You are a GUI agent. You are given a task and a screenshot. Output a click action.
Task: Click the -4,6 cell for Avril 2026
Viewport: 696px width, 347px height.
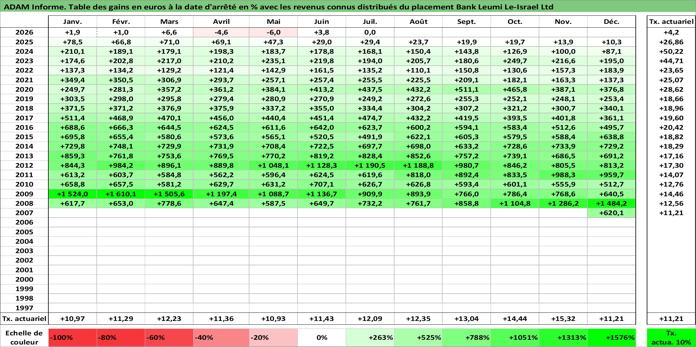pyautogui.click(x=221, y=32)
